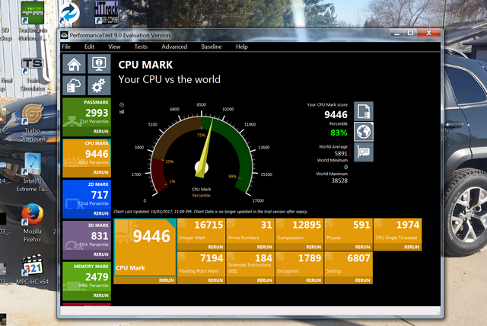Open MPC-HC x64 desktop shortcut
The image size is (487, 326).
(32, 270)
